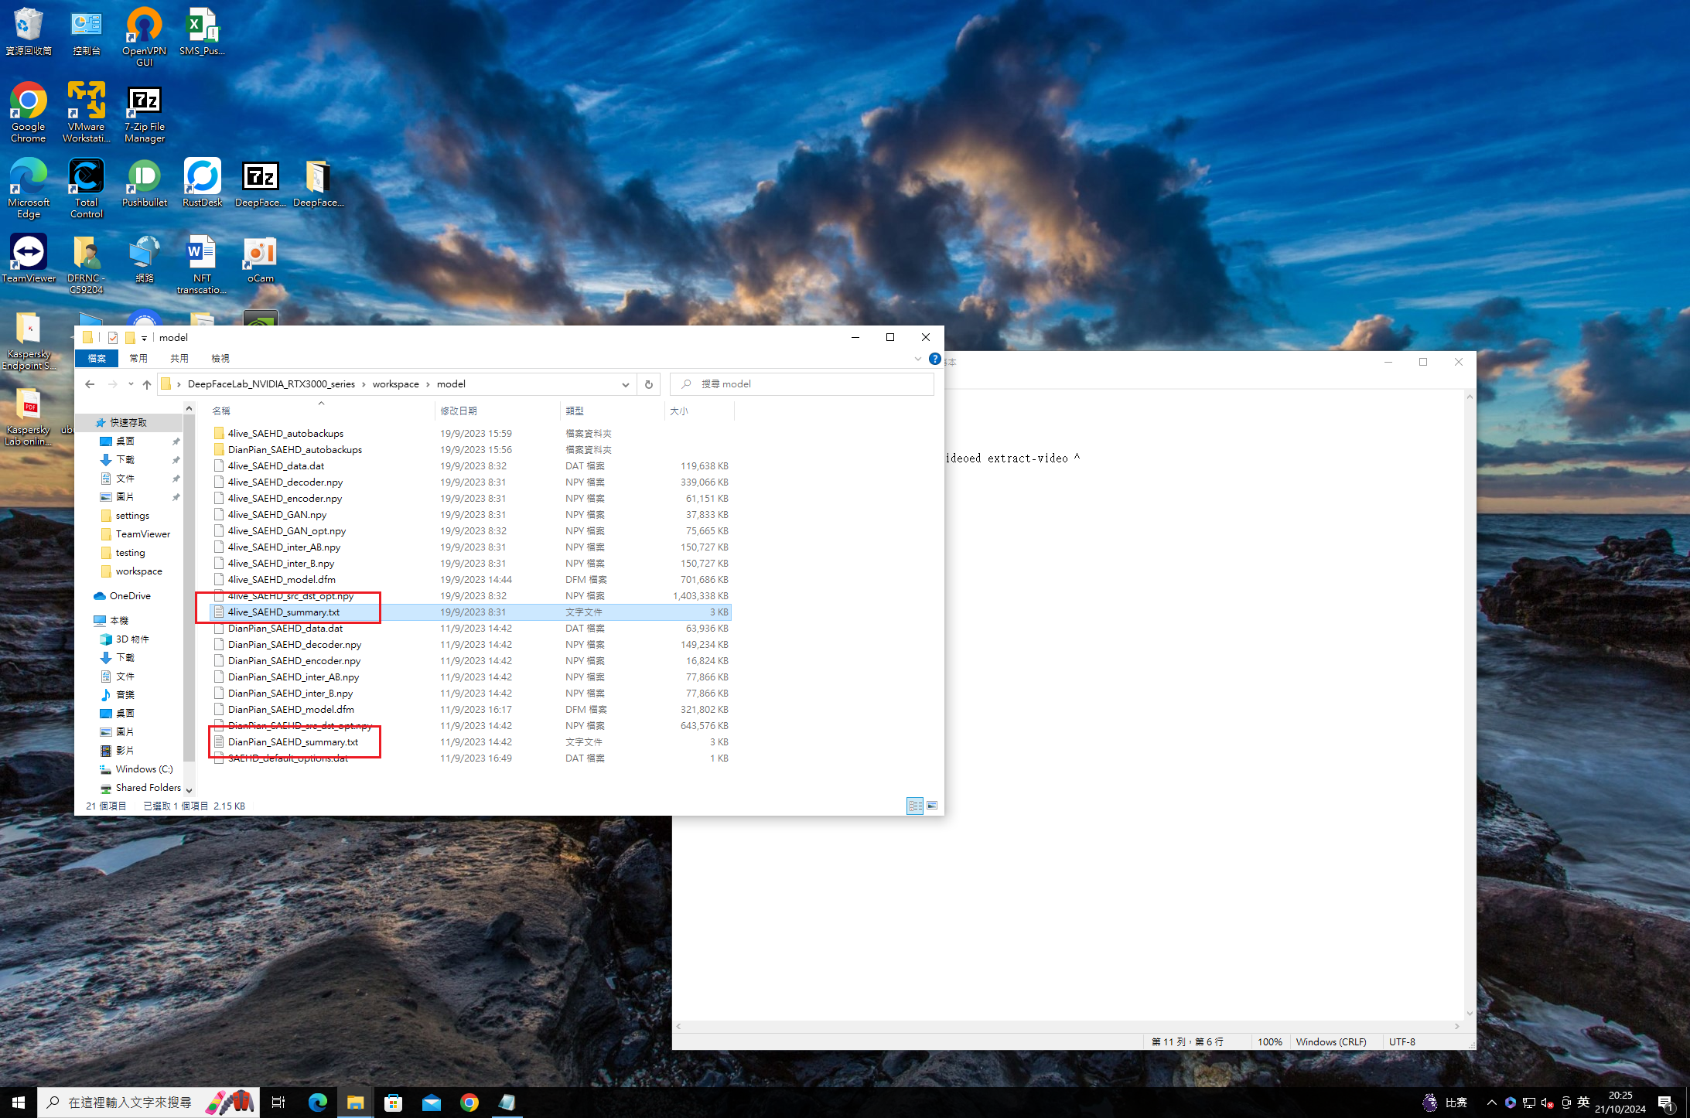Open Microsoft Store from the taskbar
This screenshot has width=1690, height=1118.
tap(394, 1103)
